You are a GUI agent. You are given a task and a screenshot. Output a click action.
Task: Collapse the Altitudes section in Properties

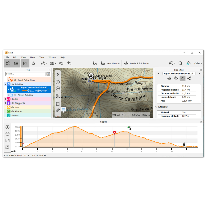tap(156, 107)
